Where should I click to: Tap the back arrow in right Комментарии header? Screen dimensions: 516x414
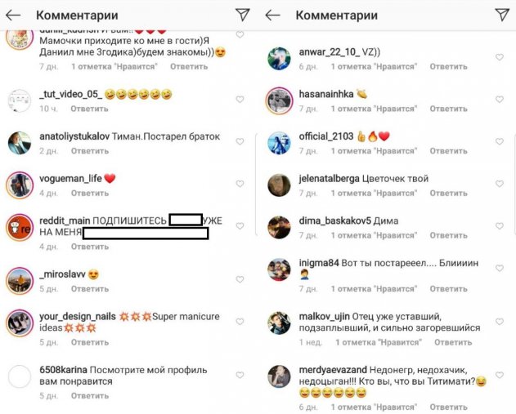[272, 16]
